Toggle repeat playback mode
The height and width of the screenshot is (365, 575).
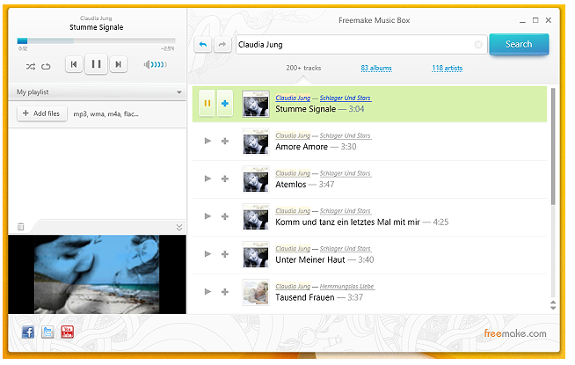pos(46,66)
